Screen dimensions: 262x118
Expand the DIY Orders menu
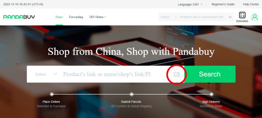point(98,17)
